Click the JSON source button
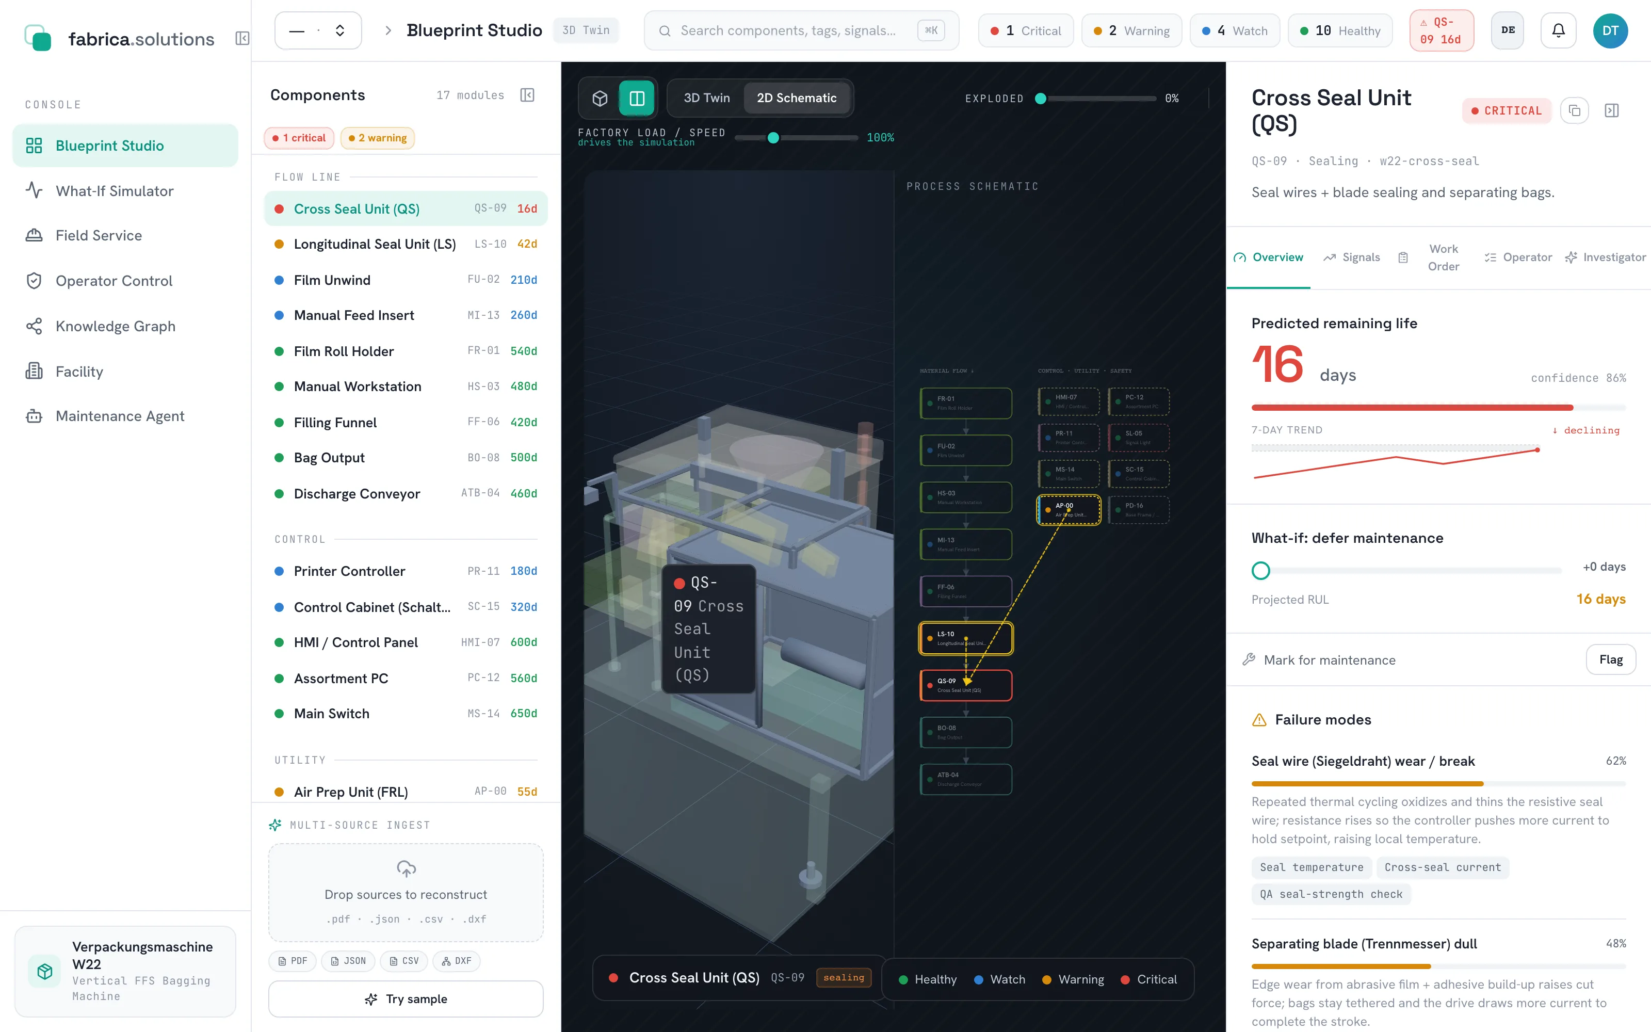 [348, 960]
